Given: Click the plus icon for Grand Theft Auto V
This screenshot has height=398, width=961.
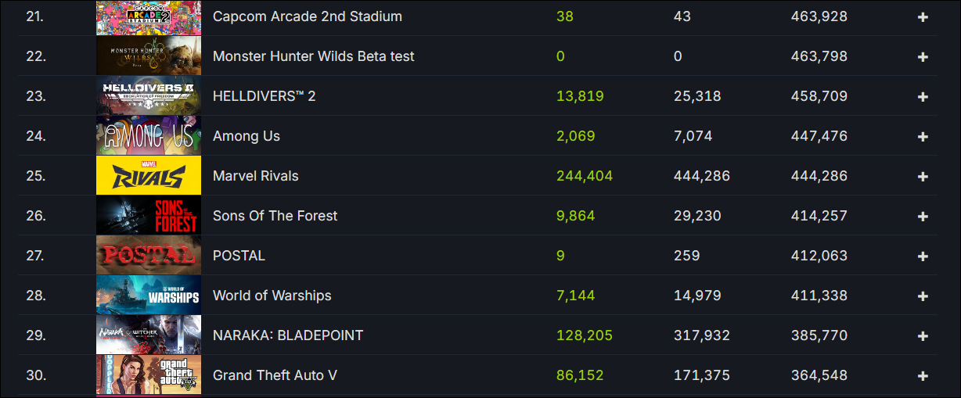Looking at the screenshot, I should coord(923,375).
